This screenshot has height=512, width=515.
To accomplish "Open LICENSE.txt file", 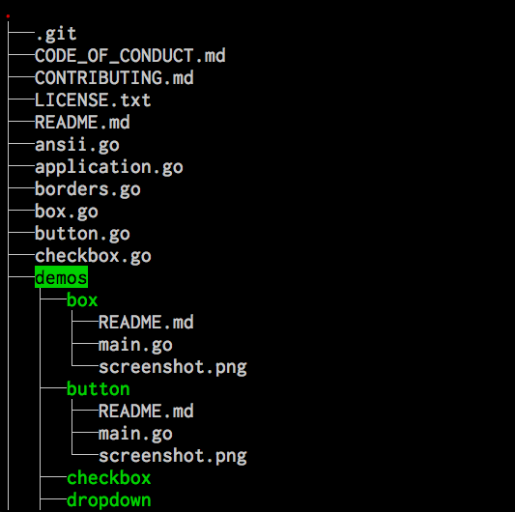I will pos(93,100).
